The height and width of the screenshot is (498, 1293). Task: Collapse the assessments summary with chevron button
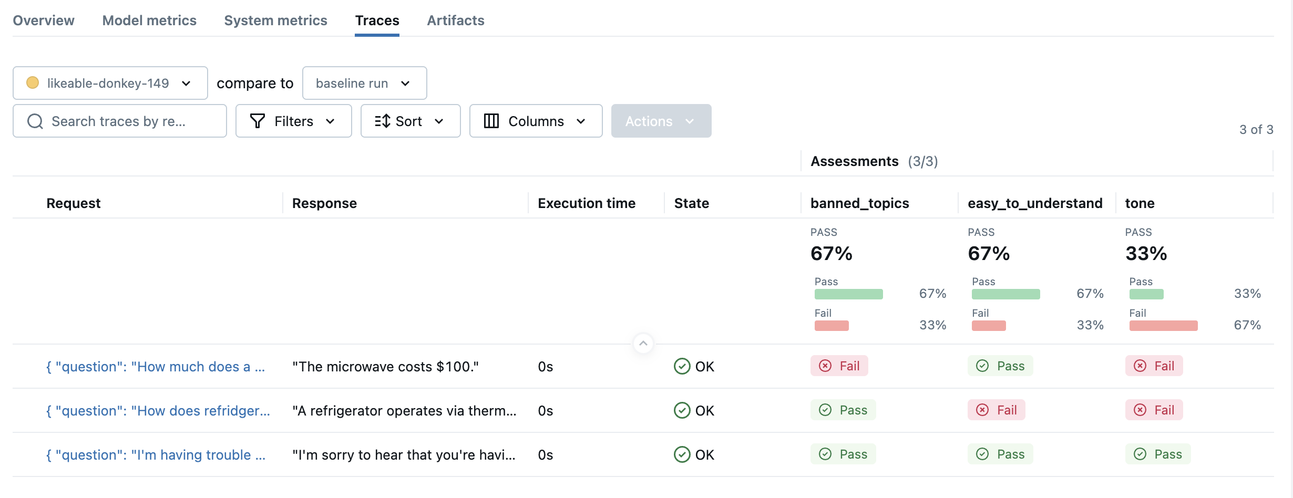643,344
